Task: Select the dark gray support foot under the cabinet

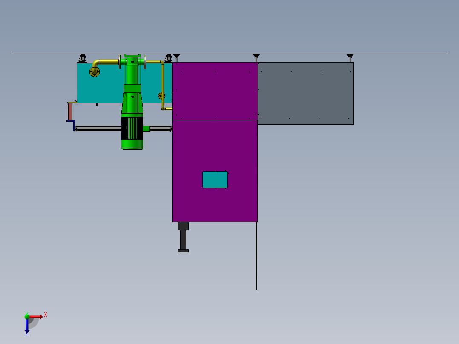Action: pyautogui.click(x=183, y=237)
